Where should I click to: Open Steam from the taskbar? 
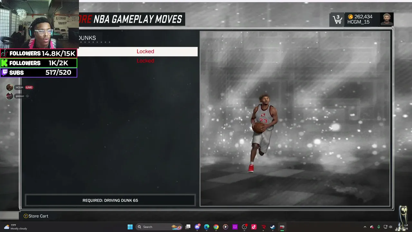coord(273,227)
